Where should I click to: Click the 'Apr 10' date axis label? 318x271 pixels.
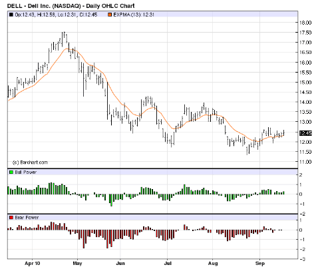33,264
